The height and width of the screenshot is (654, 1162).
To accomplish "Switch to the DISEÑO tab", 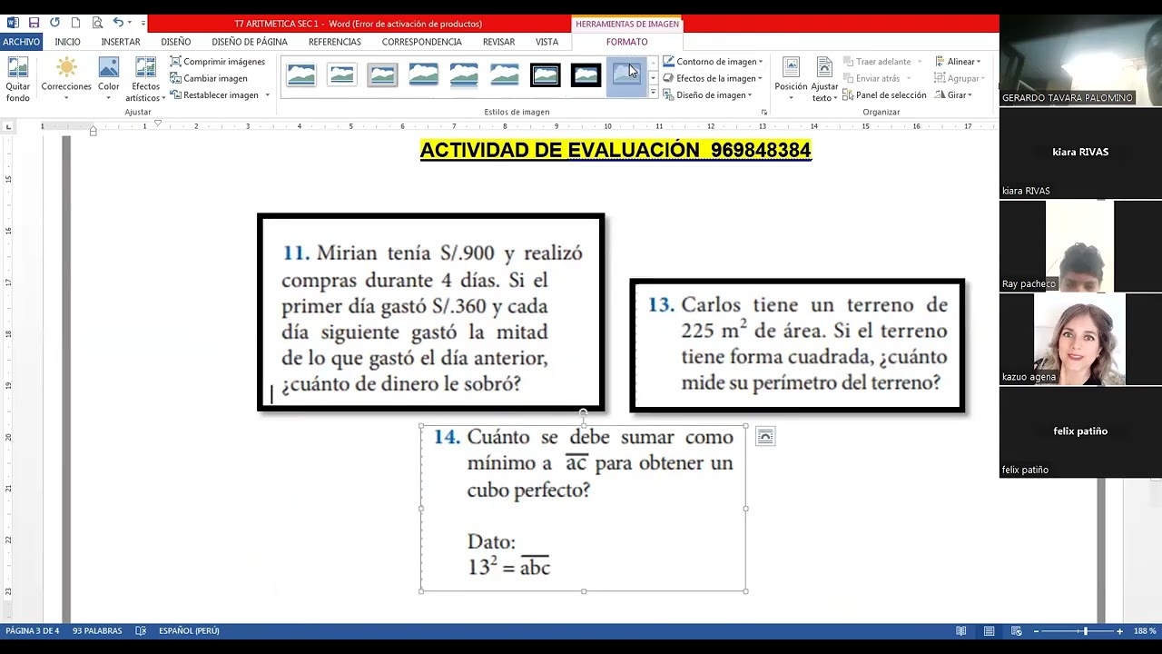I will 176,42.
